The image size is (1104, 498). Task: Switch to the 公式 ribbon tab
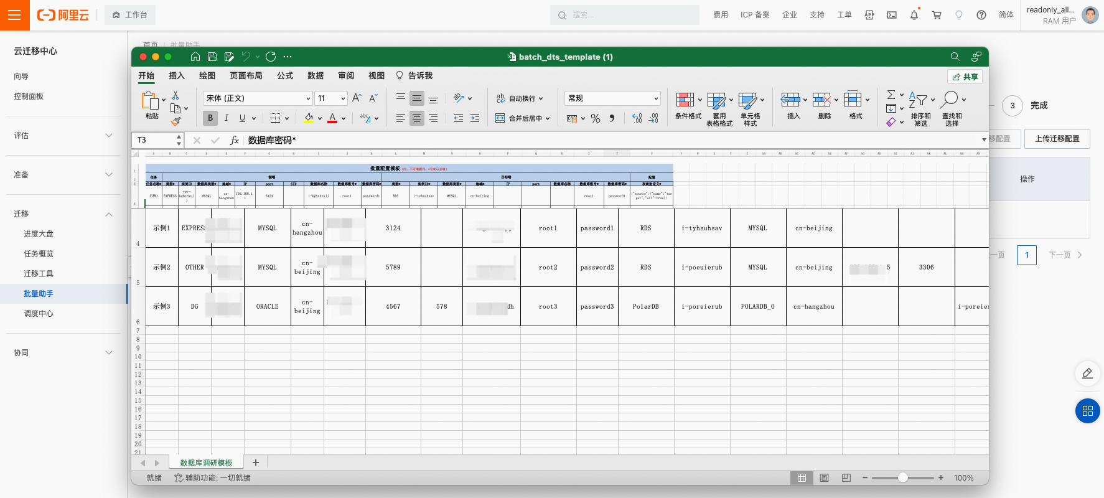[285, 75]
